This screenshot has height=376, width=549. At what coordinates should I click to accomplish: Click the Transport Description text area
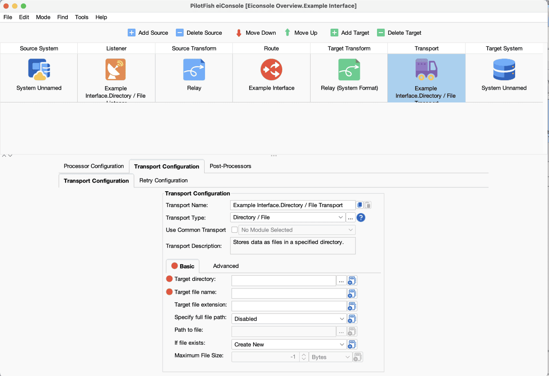(x=293, y=246)
